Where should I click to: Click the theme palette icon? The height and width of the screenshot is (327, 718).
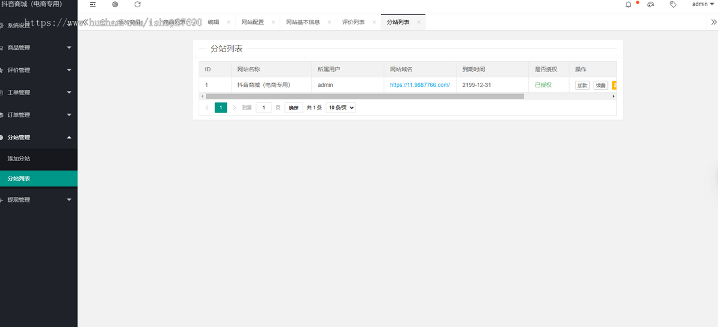pos(651,4)
